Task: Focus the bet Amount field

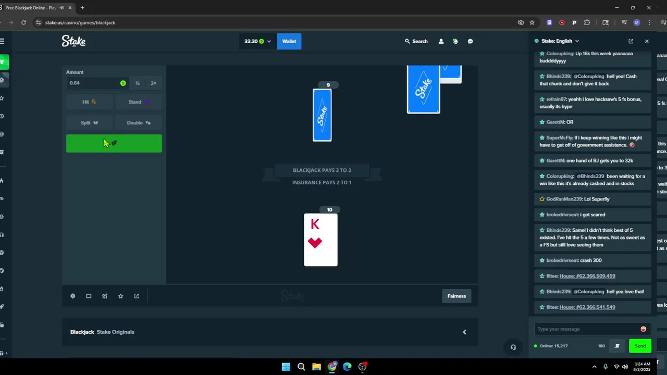Action: pos(97,83)
